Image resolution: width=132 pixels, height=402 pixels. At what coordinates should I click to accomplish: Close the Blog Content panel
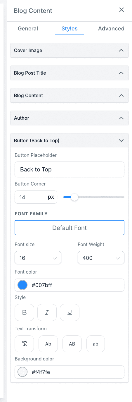click(x=121, y=10)
